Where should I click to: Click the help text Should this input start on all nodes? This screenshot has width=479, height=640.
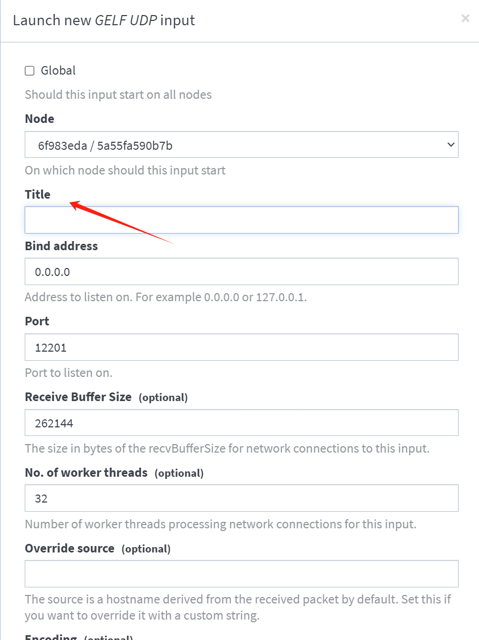point(118,94)
